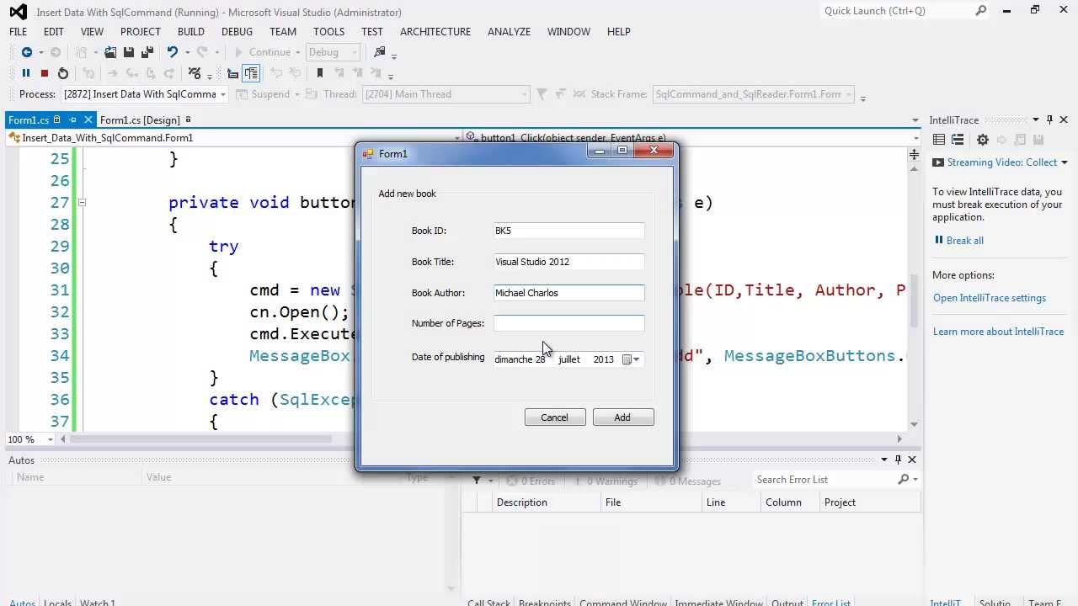Save the current file with the single-disk icon
Screen dimensions: 1078x606
coord(130,52)
